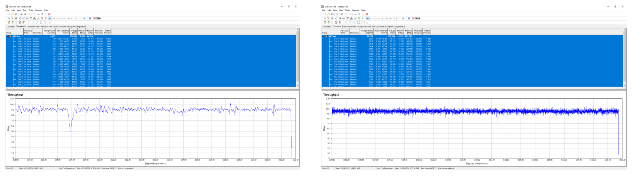Click Run test icon in right window
Image resolution: width=633 pixels, height=178 pixels.
coord(342,14)
